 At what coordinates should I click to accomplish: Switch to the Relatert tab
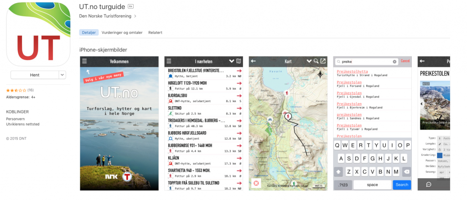tap(155, 32)
